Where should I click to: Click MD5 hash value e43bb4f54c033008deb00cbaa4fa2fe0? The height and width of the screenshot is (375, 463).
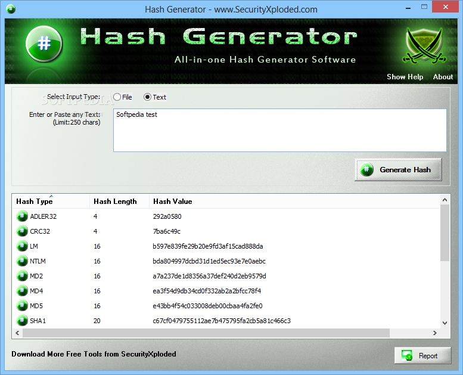click(207, 306)
